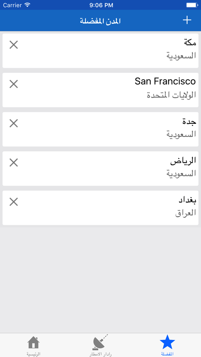Remove مكة using its X icon
The width and height of the screenshot is (201, 357).
tap(13, 45)
